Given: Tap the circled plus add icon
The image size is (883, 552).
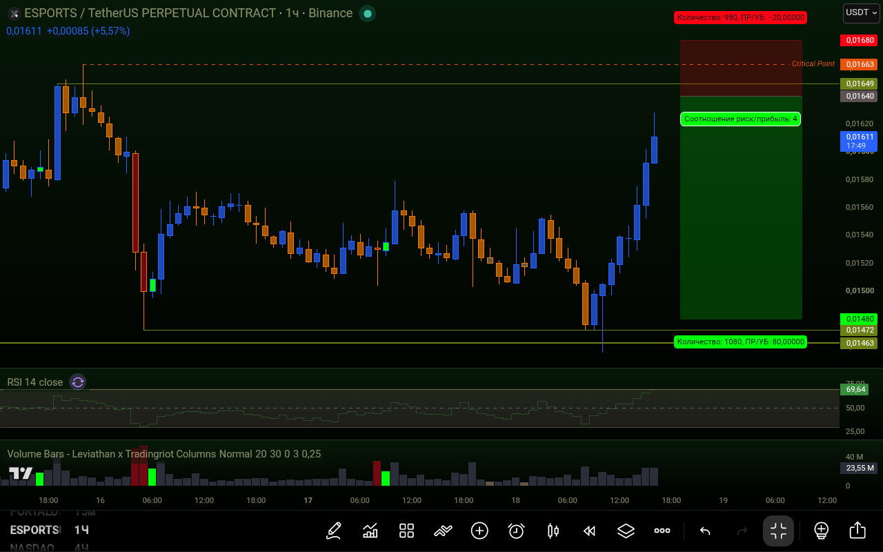Looking at the screenshot, I should pos(479,531).
